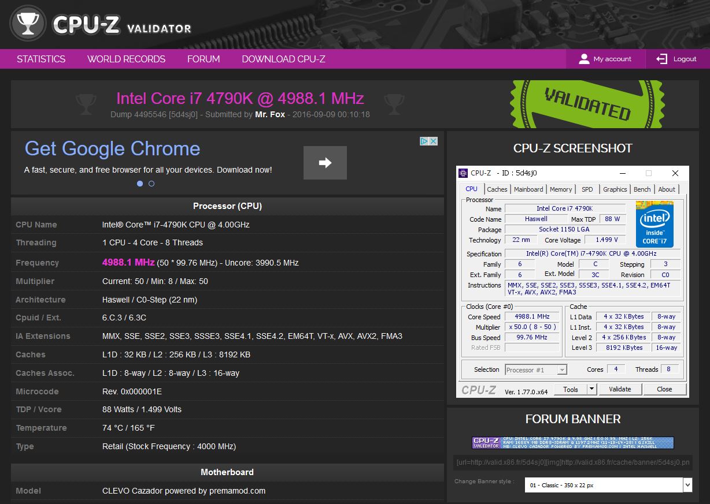710x504 pixels.
Task: Open the Change Banner style dropdown
Action: [x=608, y=485]
